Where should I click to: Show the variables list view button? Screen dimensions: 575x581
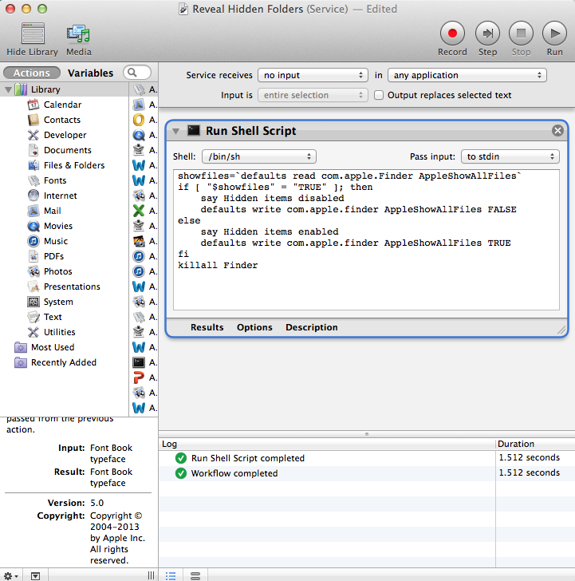pos(195,576)
